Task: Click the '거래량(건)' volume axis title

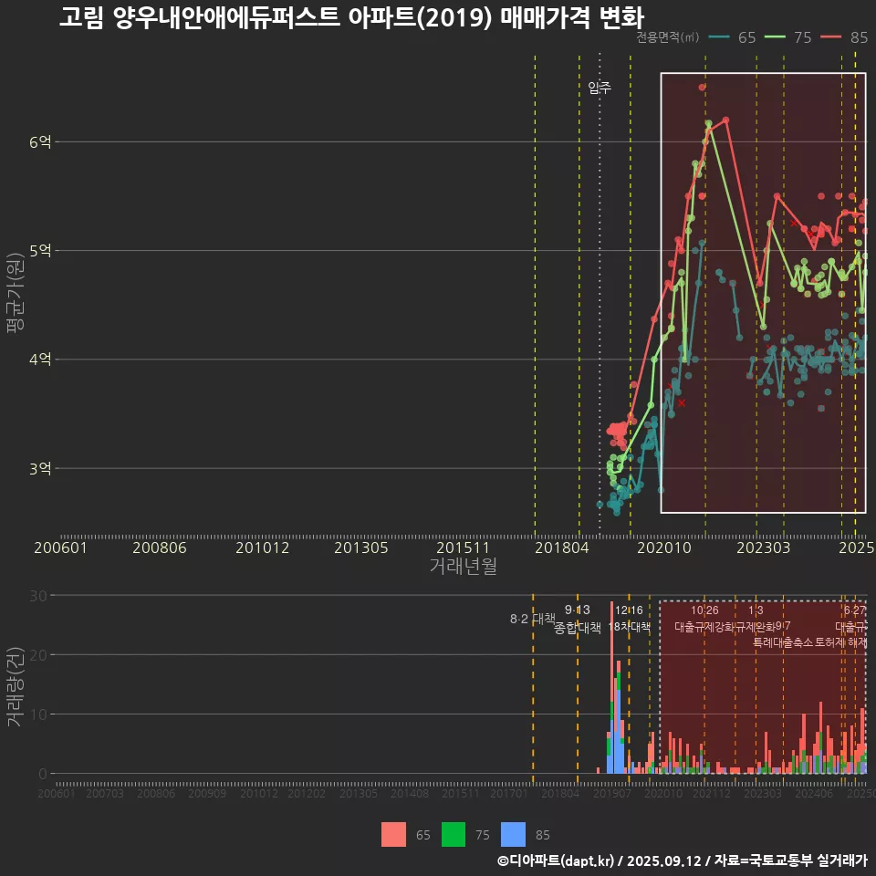Action: pyautogui.click(x=15, y=686)
